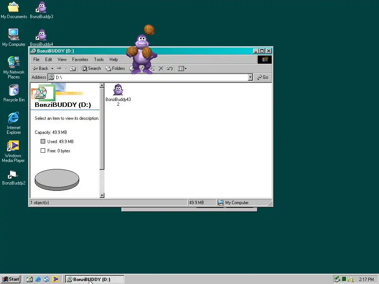This screenshot has width=379, height=284.
Task: Open the Forward history dropdown arrow
Action: pos(66,68)
